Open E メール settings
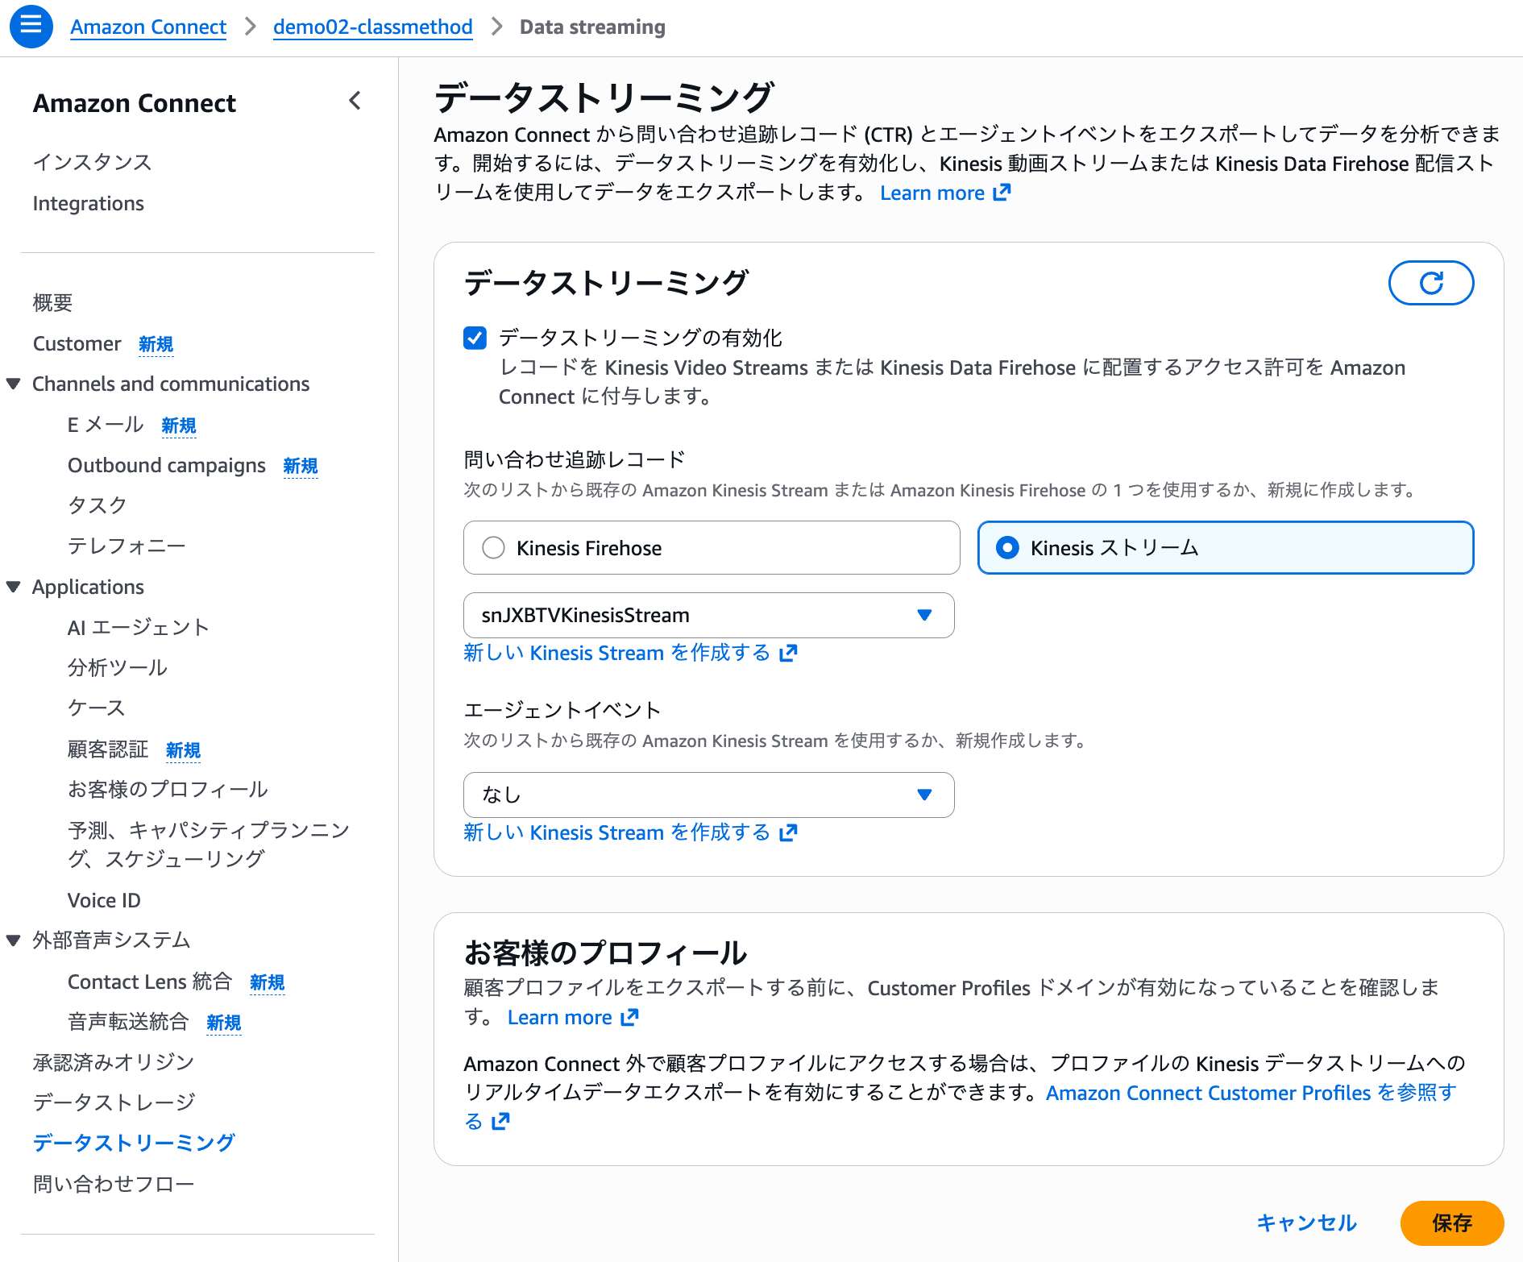This screenshot has width=1523, height=1262. point(106,425)
